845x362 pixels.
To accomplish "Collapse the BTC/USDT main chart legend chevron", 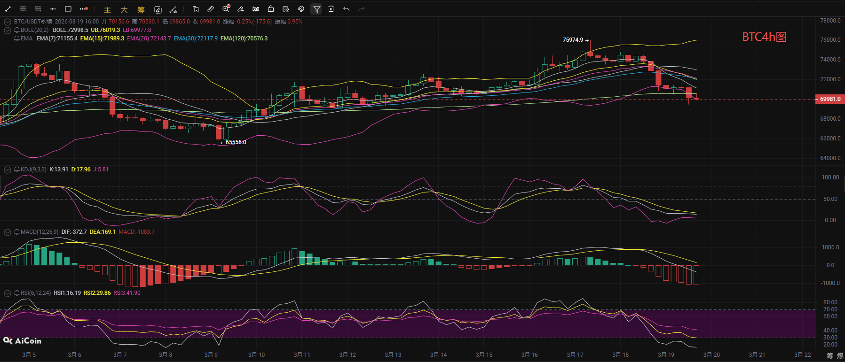I will point(7,22).
